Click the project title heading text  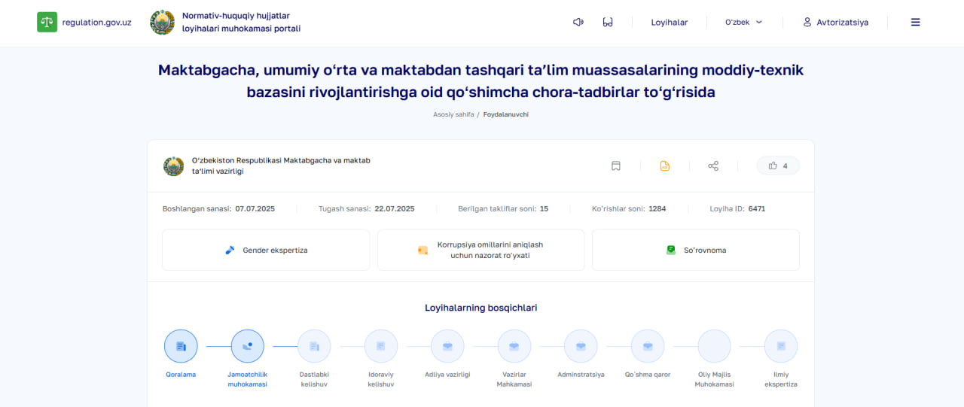click(x=481, y=81)
